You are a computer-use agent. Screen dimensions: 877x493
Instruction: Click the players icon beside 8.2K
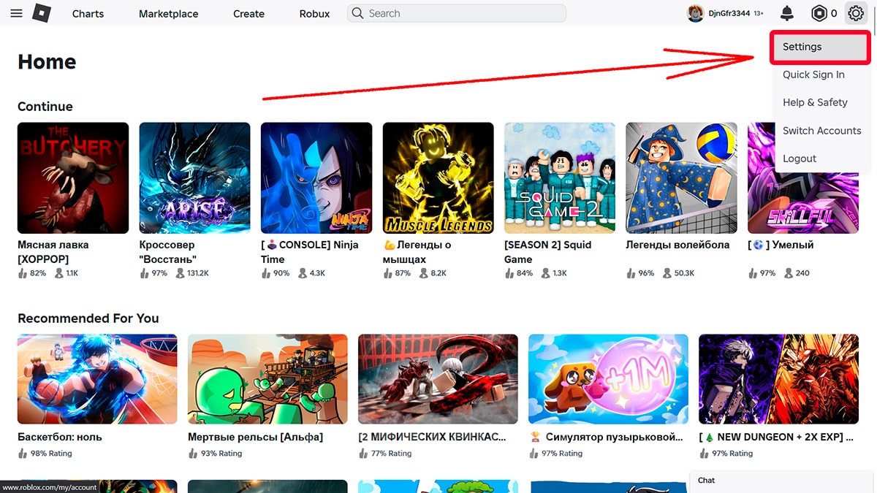[x=423, y=273]
